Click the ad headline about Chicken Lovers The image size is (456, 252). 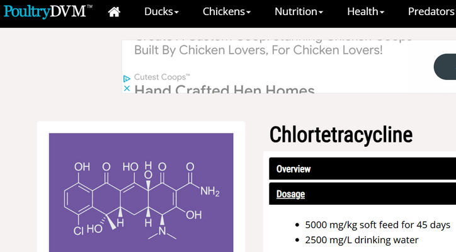tap(258, 50)
